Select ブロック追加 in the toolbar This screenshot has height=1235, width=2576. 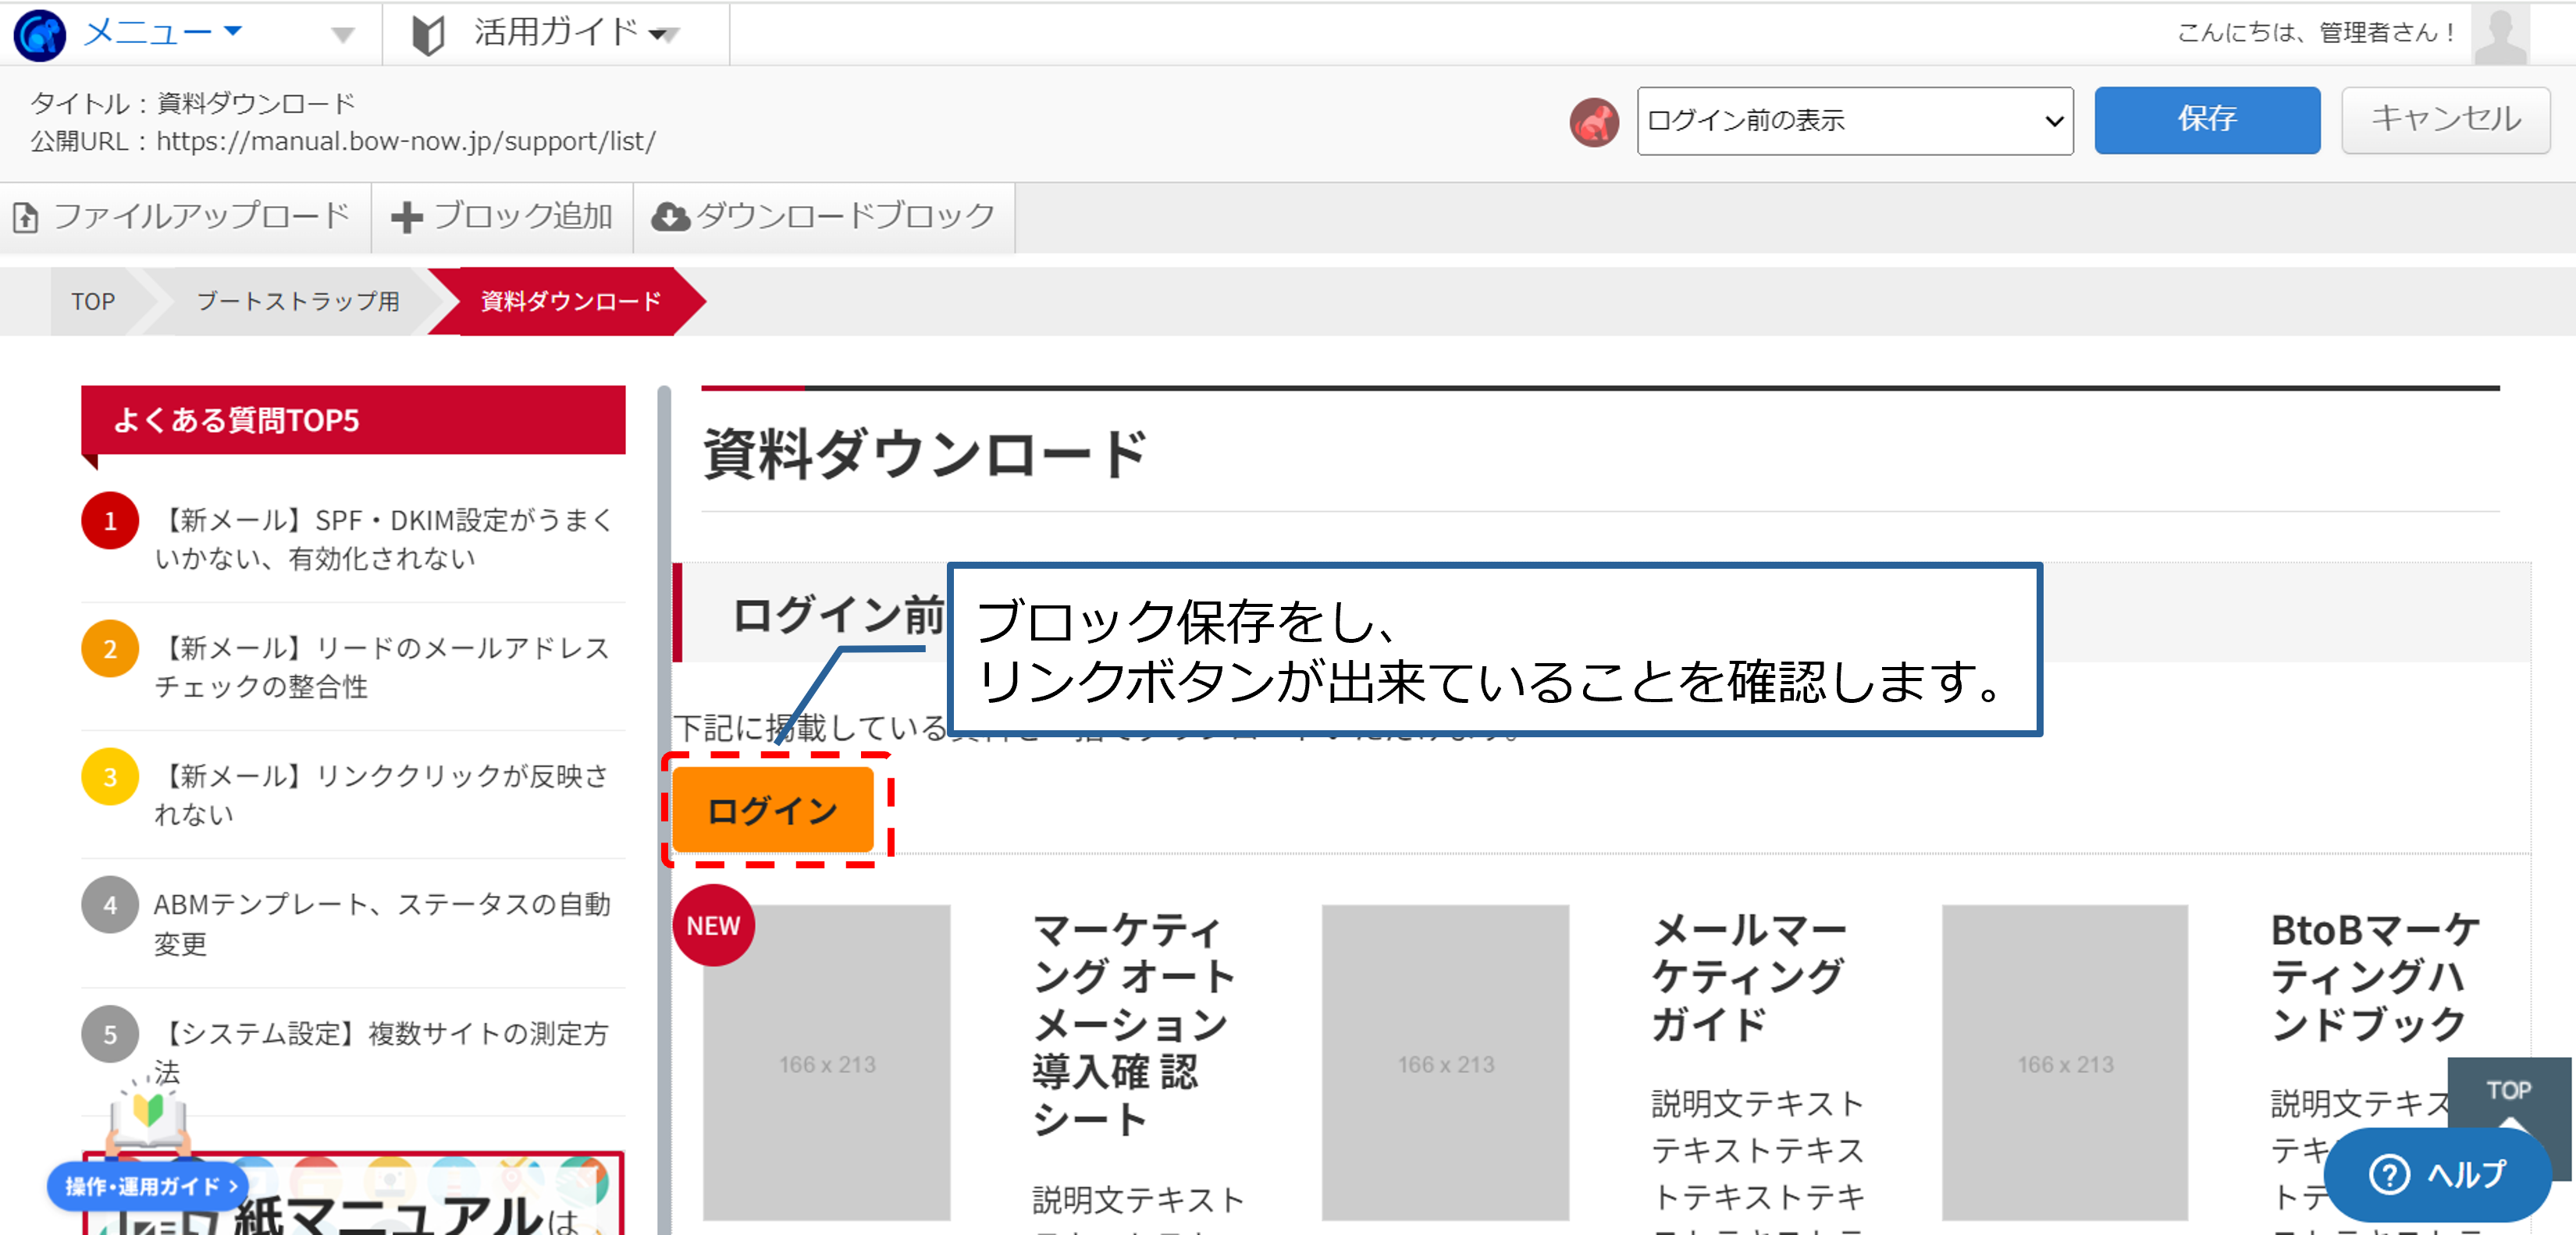coord(502,217)
